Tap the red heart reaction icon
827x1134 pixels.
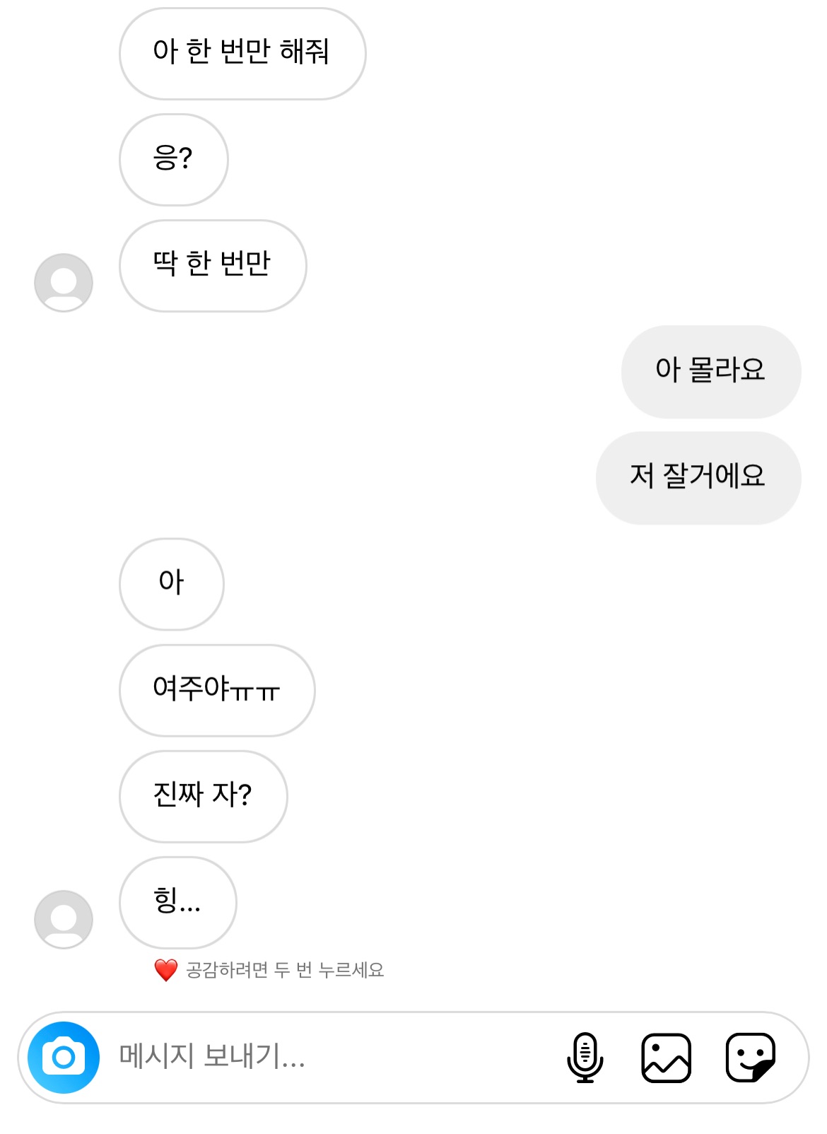(x=166, y=970)
